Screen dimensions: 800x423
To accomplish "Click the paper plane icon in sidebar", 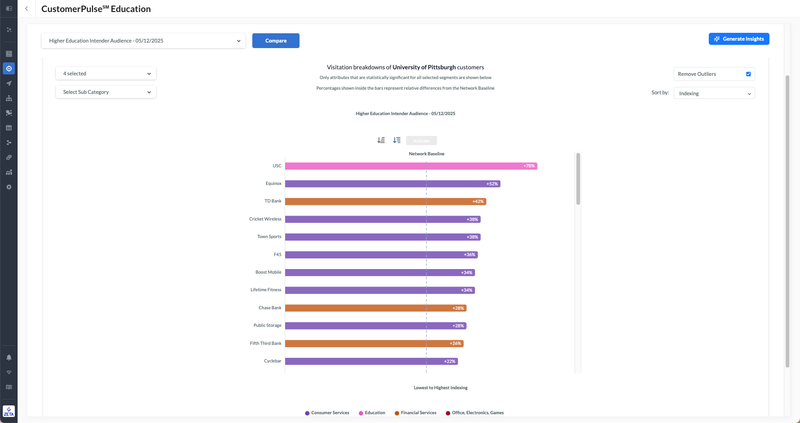I will [9, 84].
